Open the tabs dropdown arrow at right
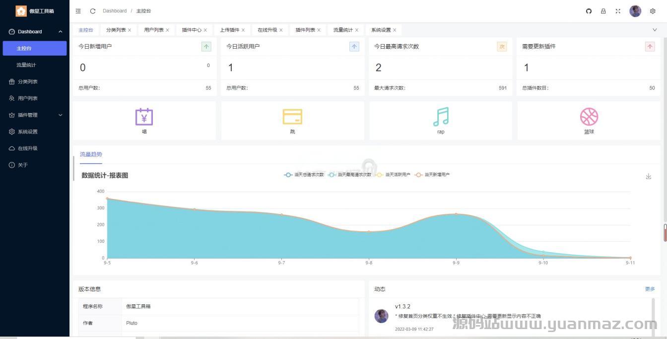Screen dimensions: 667x339 654,30
